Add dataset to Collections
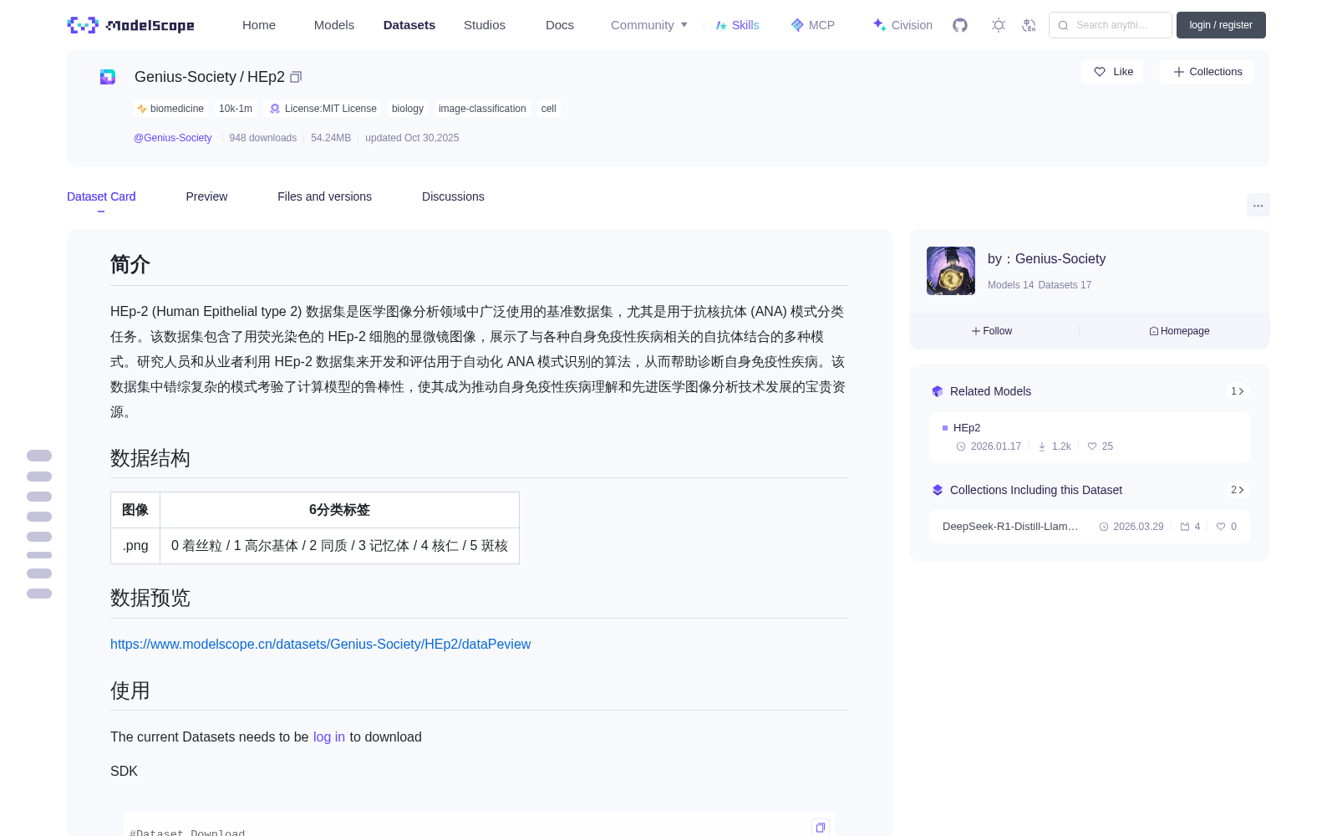The width and height of the screenshot is (1337, 836). pos(1207,72)
